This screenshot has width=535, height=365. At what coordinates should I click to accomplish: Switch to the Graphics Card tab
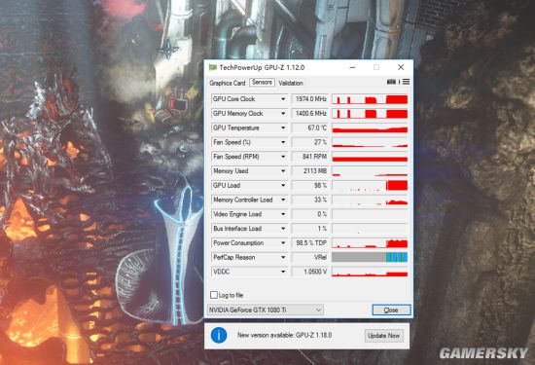point(228,83)
